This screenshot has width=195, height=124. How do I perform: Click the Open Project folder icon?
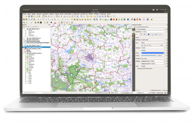[26, 16]
